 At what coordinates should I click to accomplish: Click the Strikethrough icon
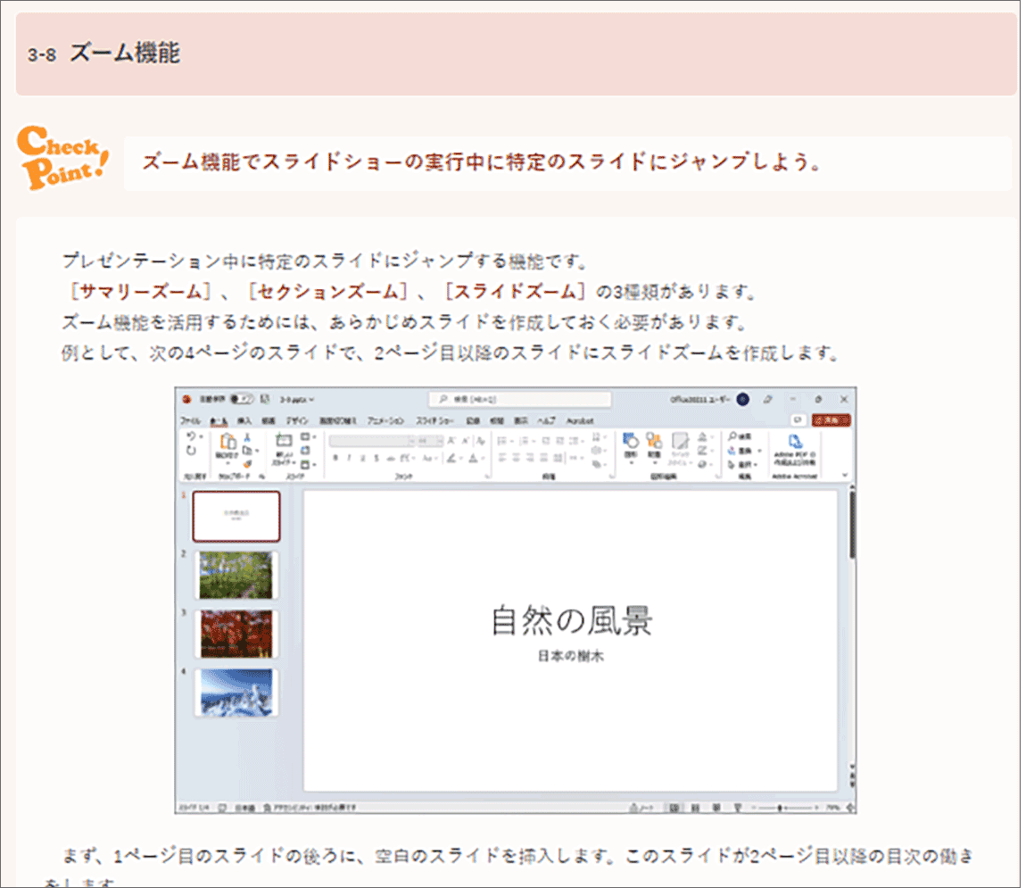point(391,458)
